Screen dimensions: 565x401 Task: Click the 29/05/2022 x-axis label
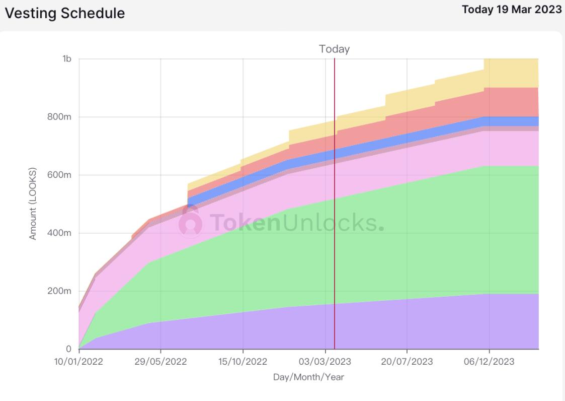coord(160,362)
